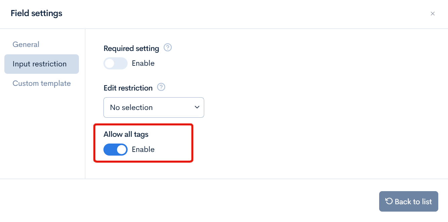
Task: Close the Field settings dialog with X
Action: pyautogui.click(x=433, y=14)
